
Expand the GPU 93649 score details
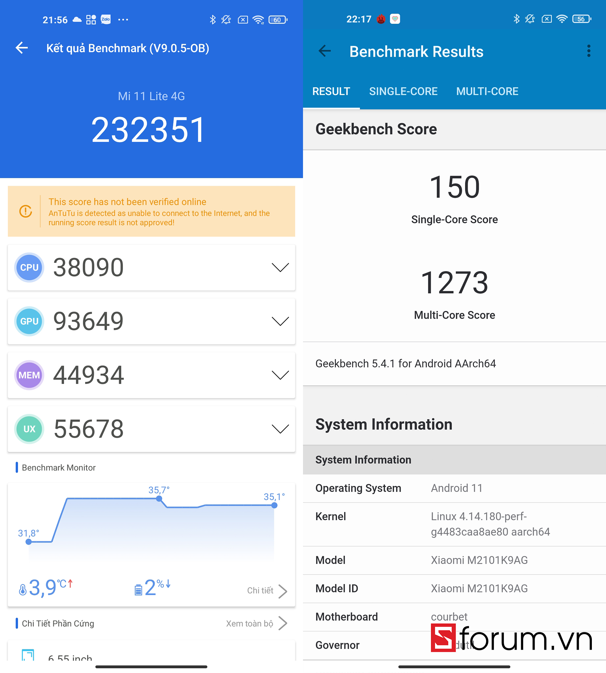280,321
